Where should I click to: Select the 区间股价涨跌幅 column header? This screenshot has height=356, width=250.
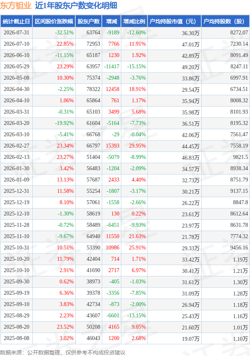[54, 21]
